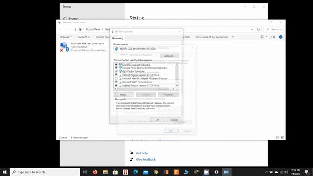The image size is (313, 176).
Task: Open the Mail app taskbar icon
Action: [x=146, y=172]
